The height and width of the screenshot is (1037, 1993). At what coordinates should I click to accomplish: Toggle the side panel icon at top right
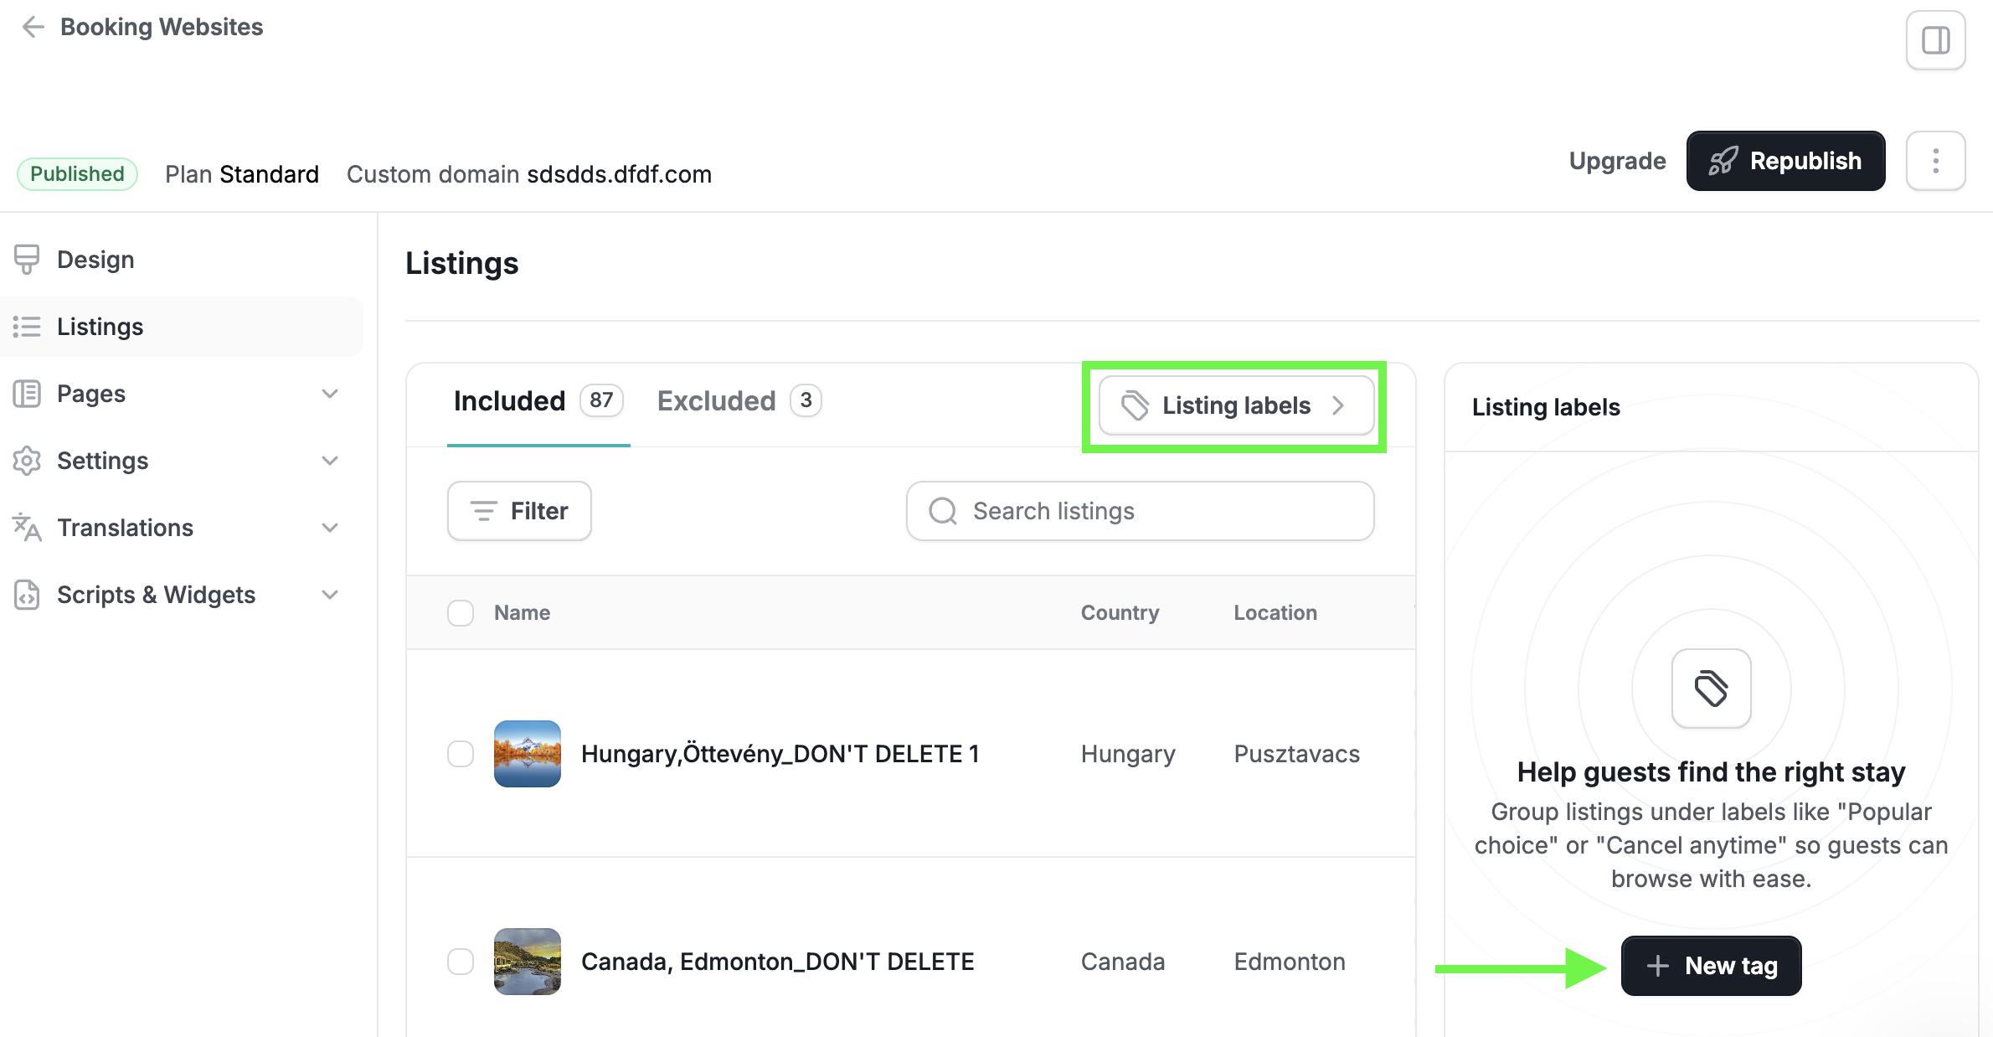[1935, 40]
